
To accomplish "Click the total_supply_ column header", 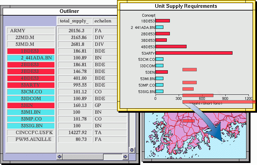I will coord(74,21).
